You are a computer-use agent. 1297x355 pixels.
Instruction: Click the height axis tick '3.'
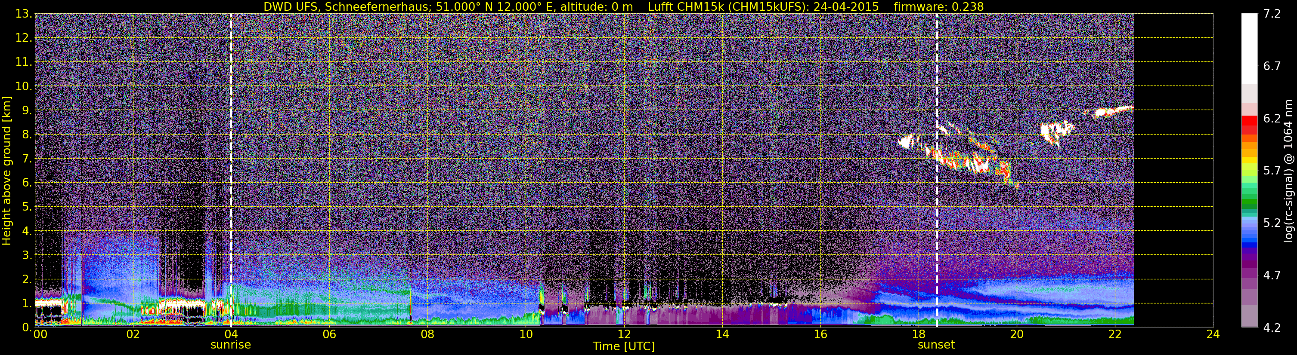26,255
